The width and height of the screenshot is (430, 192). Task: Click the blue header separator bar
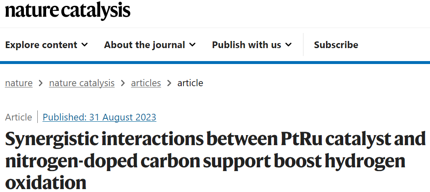coord(215,63)
